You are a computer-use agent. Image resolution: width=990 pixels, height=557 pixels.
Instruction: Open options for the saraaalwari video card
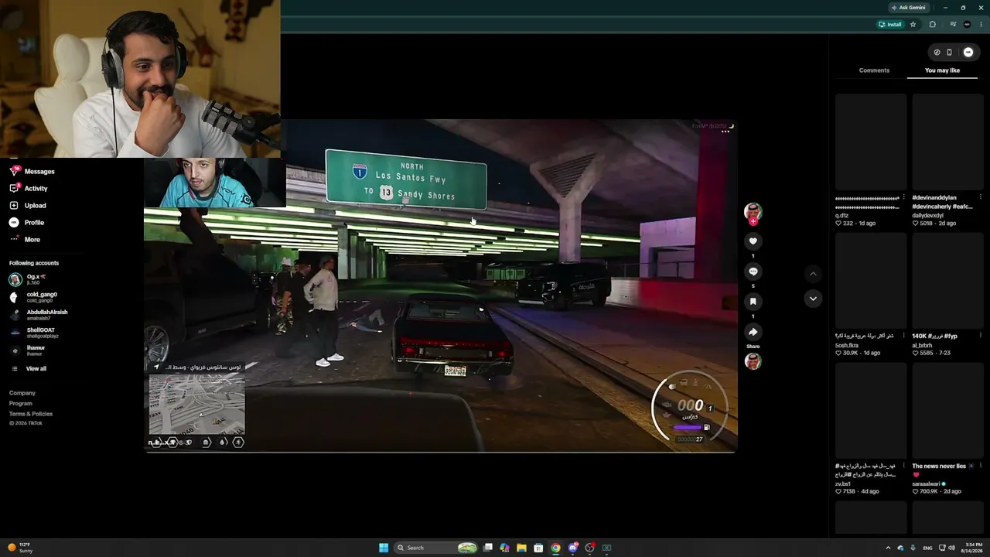click(x=981, y=466)
